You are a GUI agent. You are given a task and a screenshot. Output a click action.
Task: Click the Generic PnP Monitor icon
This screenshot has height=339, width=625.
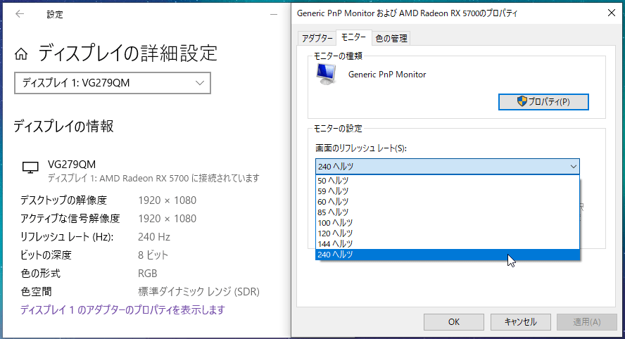327,74
